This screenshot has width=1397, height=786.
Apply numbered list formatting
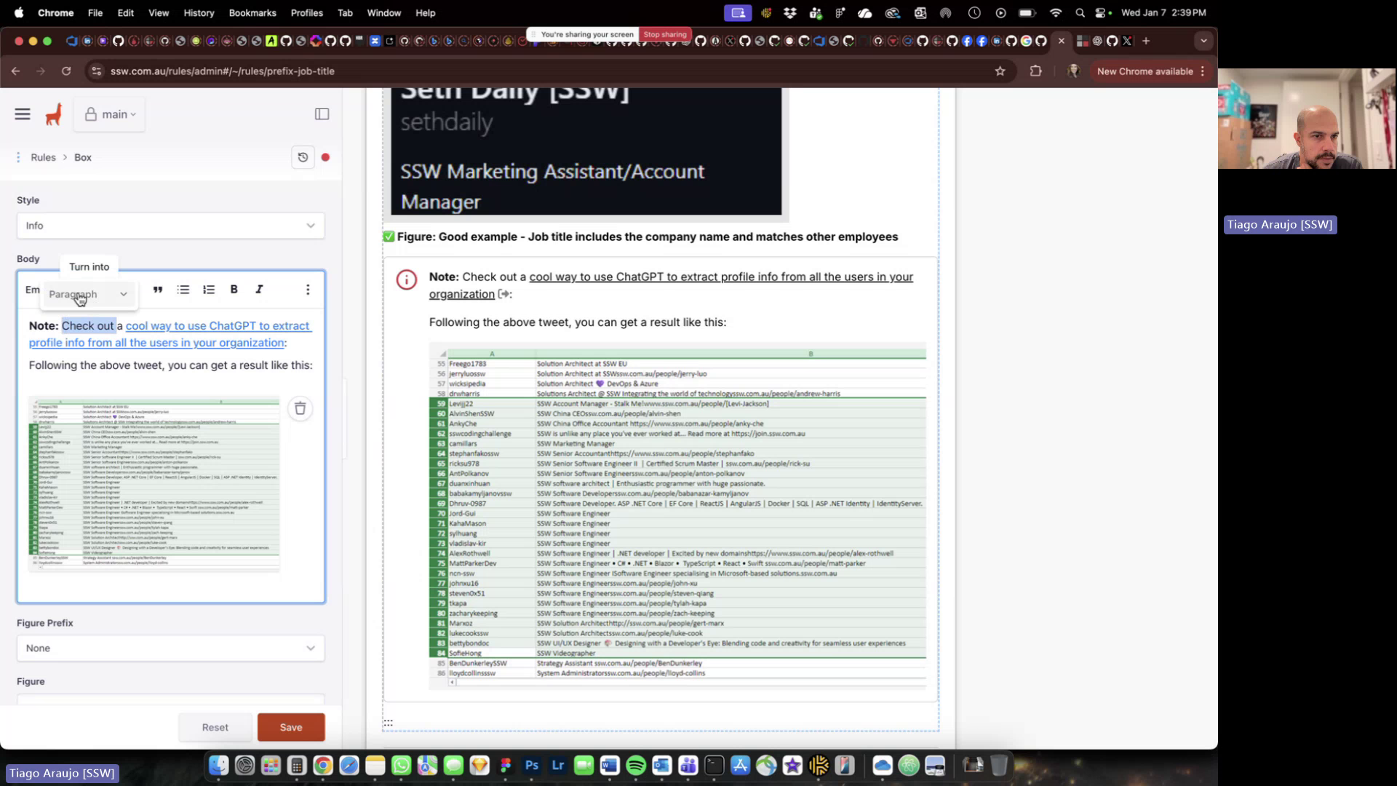[x=209, y=290]
